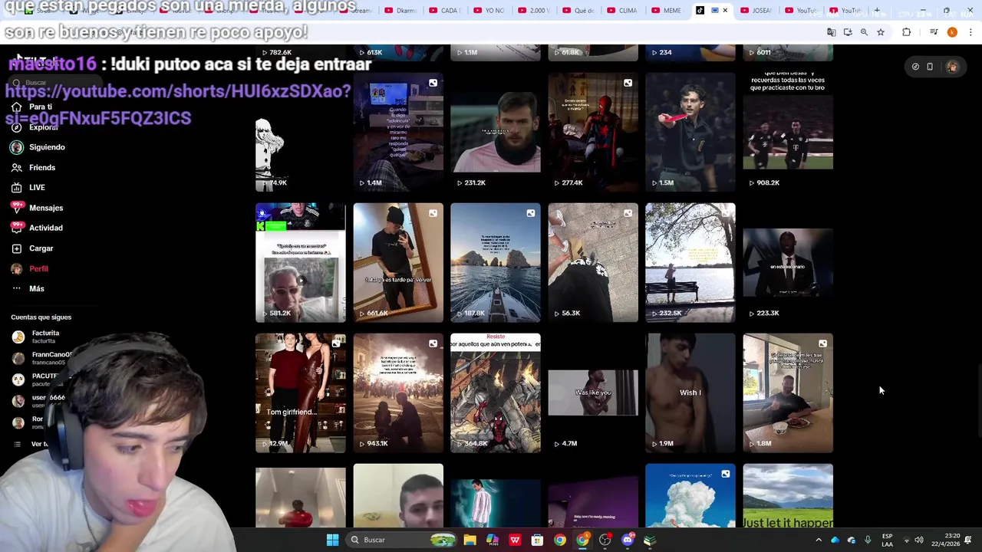
Task: Click Cargar upload plus icon
Action: coord(17,248)
